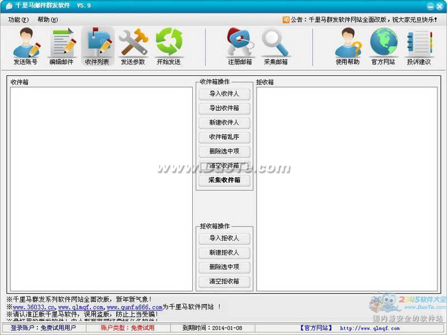Click the orange announcement speaker icon
The width and height of the screenshot is (447, 335).
point(286,20)
